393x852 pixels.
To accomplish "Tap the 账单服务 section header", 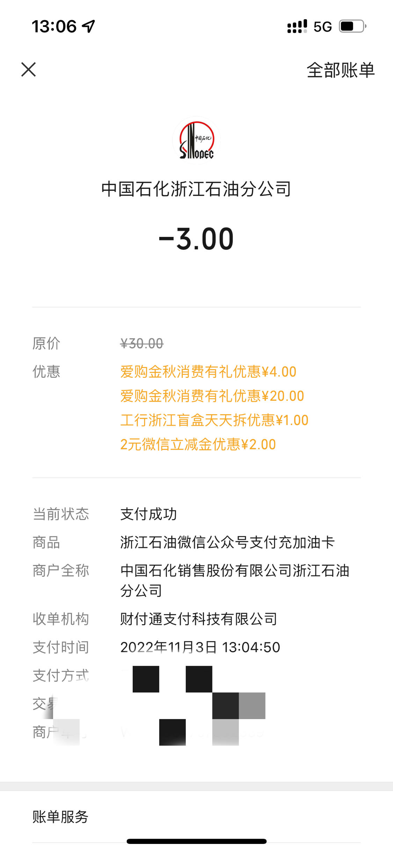I will pyautogui.click(x=60, y=817).
